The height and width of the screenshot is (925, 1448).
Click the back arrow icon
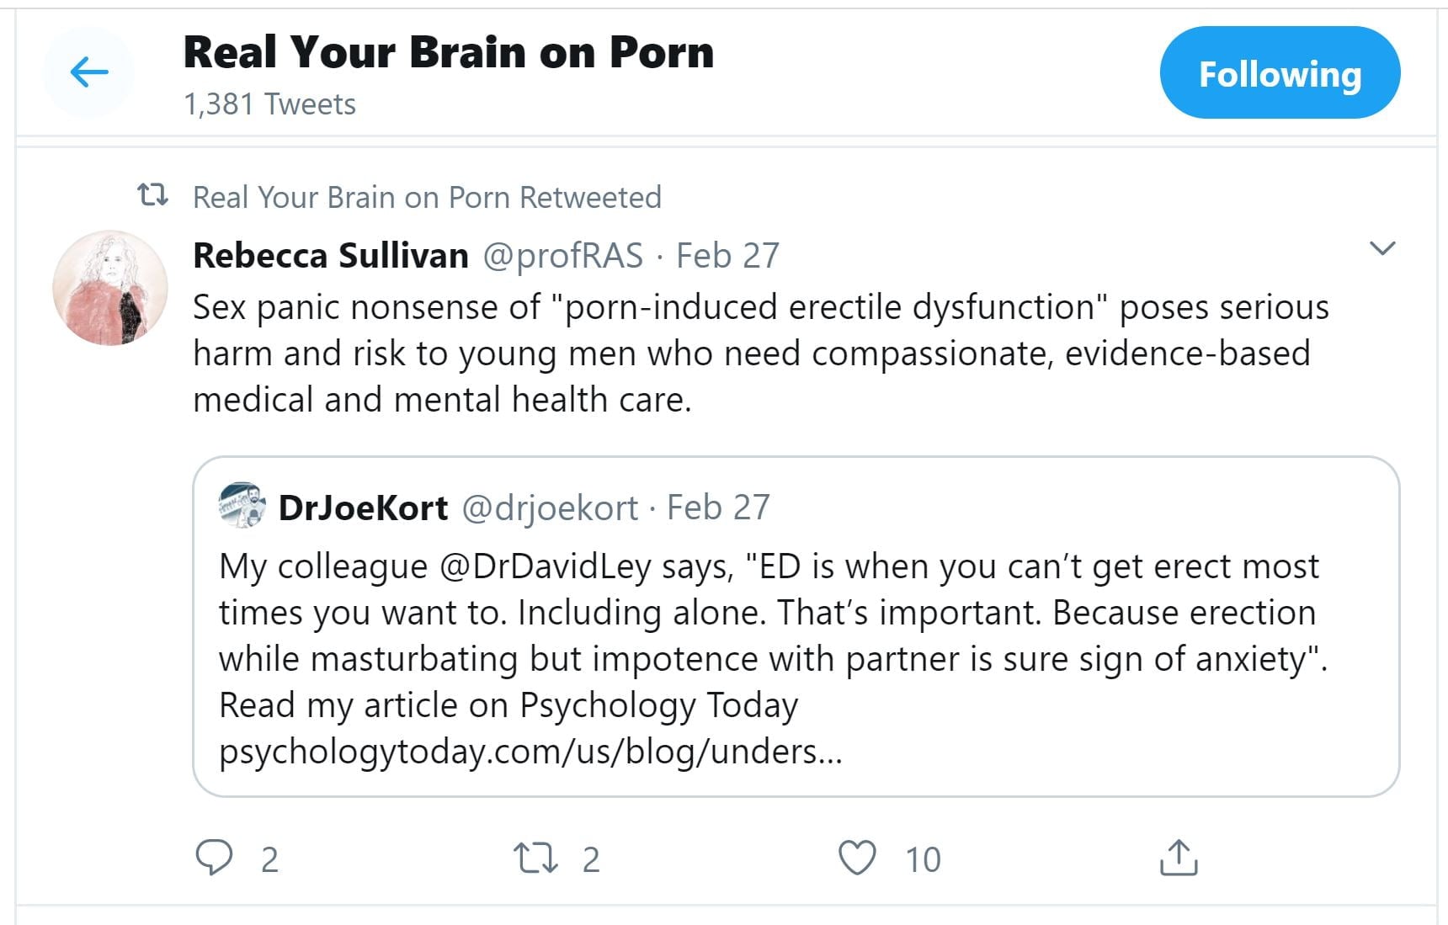click(x=89, y=72)
